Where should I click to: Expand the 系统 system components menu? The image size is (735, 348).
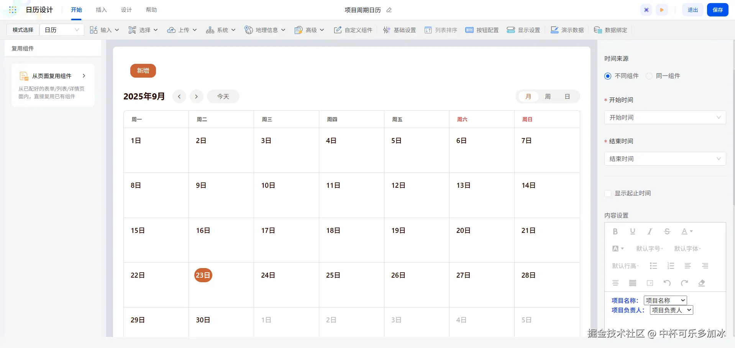(221, 30)
